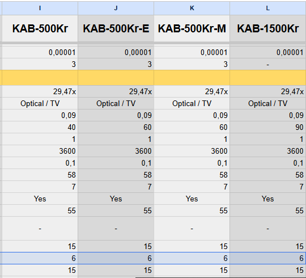This screenshot has width=306, height=278.
Task: Select the Yes cell in column J
Action: [x=116, y=199]
